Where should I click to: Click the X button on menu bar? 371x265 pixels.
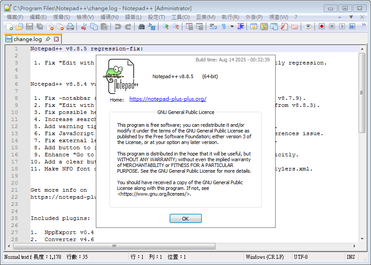point(362,17)
